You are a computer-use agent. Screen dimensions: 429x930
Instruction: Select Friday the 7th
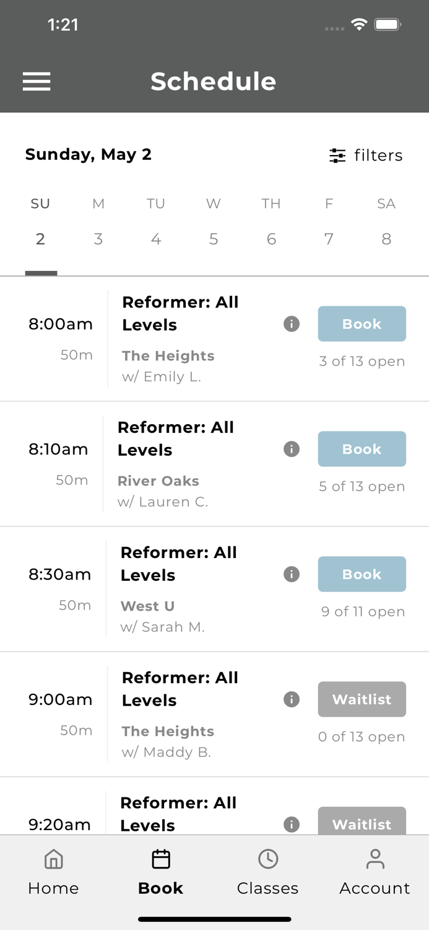click(329, 239)
